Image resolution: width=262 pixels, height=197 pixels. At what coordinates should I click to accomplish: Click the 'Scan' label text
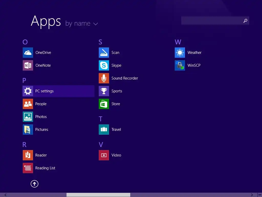pyautogui.click(x=115, y=53)
